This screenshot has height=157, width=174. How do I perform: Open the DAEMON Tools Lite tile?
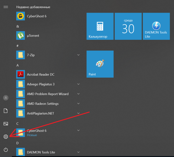pyautogui.click(x=156, y=26)
